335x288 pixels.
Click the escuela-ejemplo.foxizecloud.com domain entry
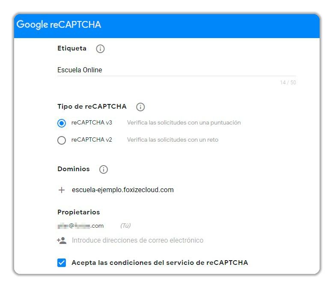pos(123,190)
